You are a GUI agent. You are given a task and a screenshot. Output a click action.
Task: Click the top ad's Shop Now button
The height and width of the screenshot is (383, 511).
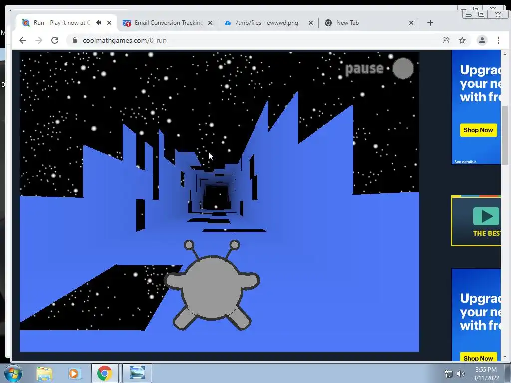(x=478, y=130)
